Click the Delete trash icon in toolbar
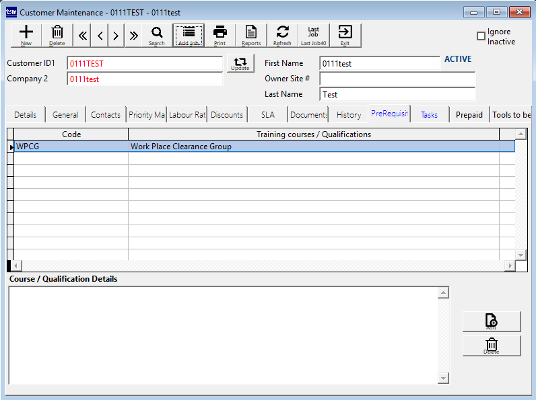Viewport: 536px width, 400px height. click(57, 35)
